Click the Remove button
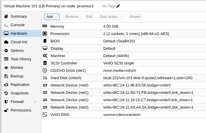The height and width of the screenshot is (133, 206). [72, 17]
